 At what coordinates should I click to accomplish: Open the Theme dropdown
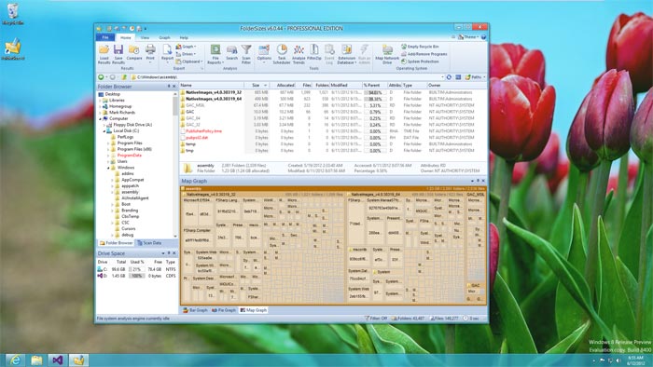(469, 37)
